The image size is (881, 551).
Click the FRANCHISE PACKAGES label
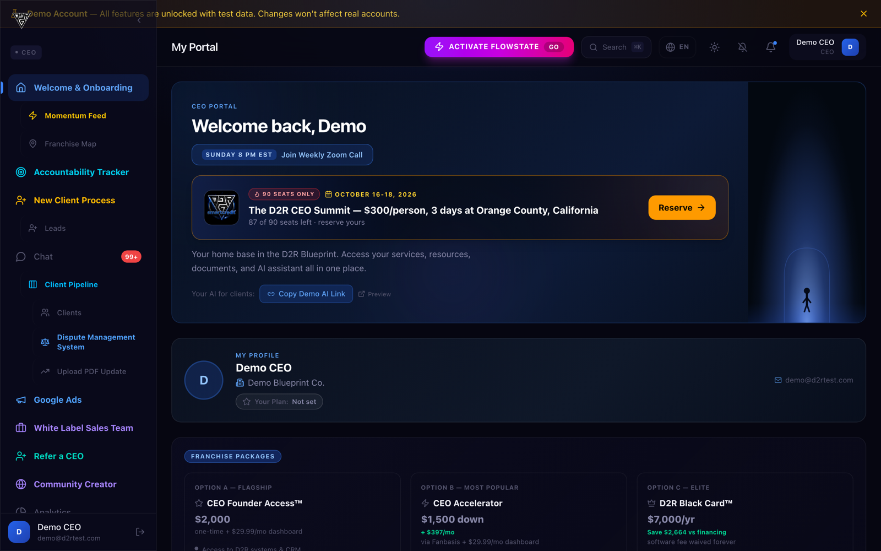[232, 456]
